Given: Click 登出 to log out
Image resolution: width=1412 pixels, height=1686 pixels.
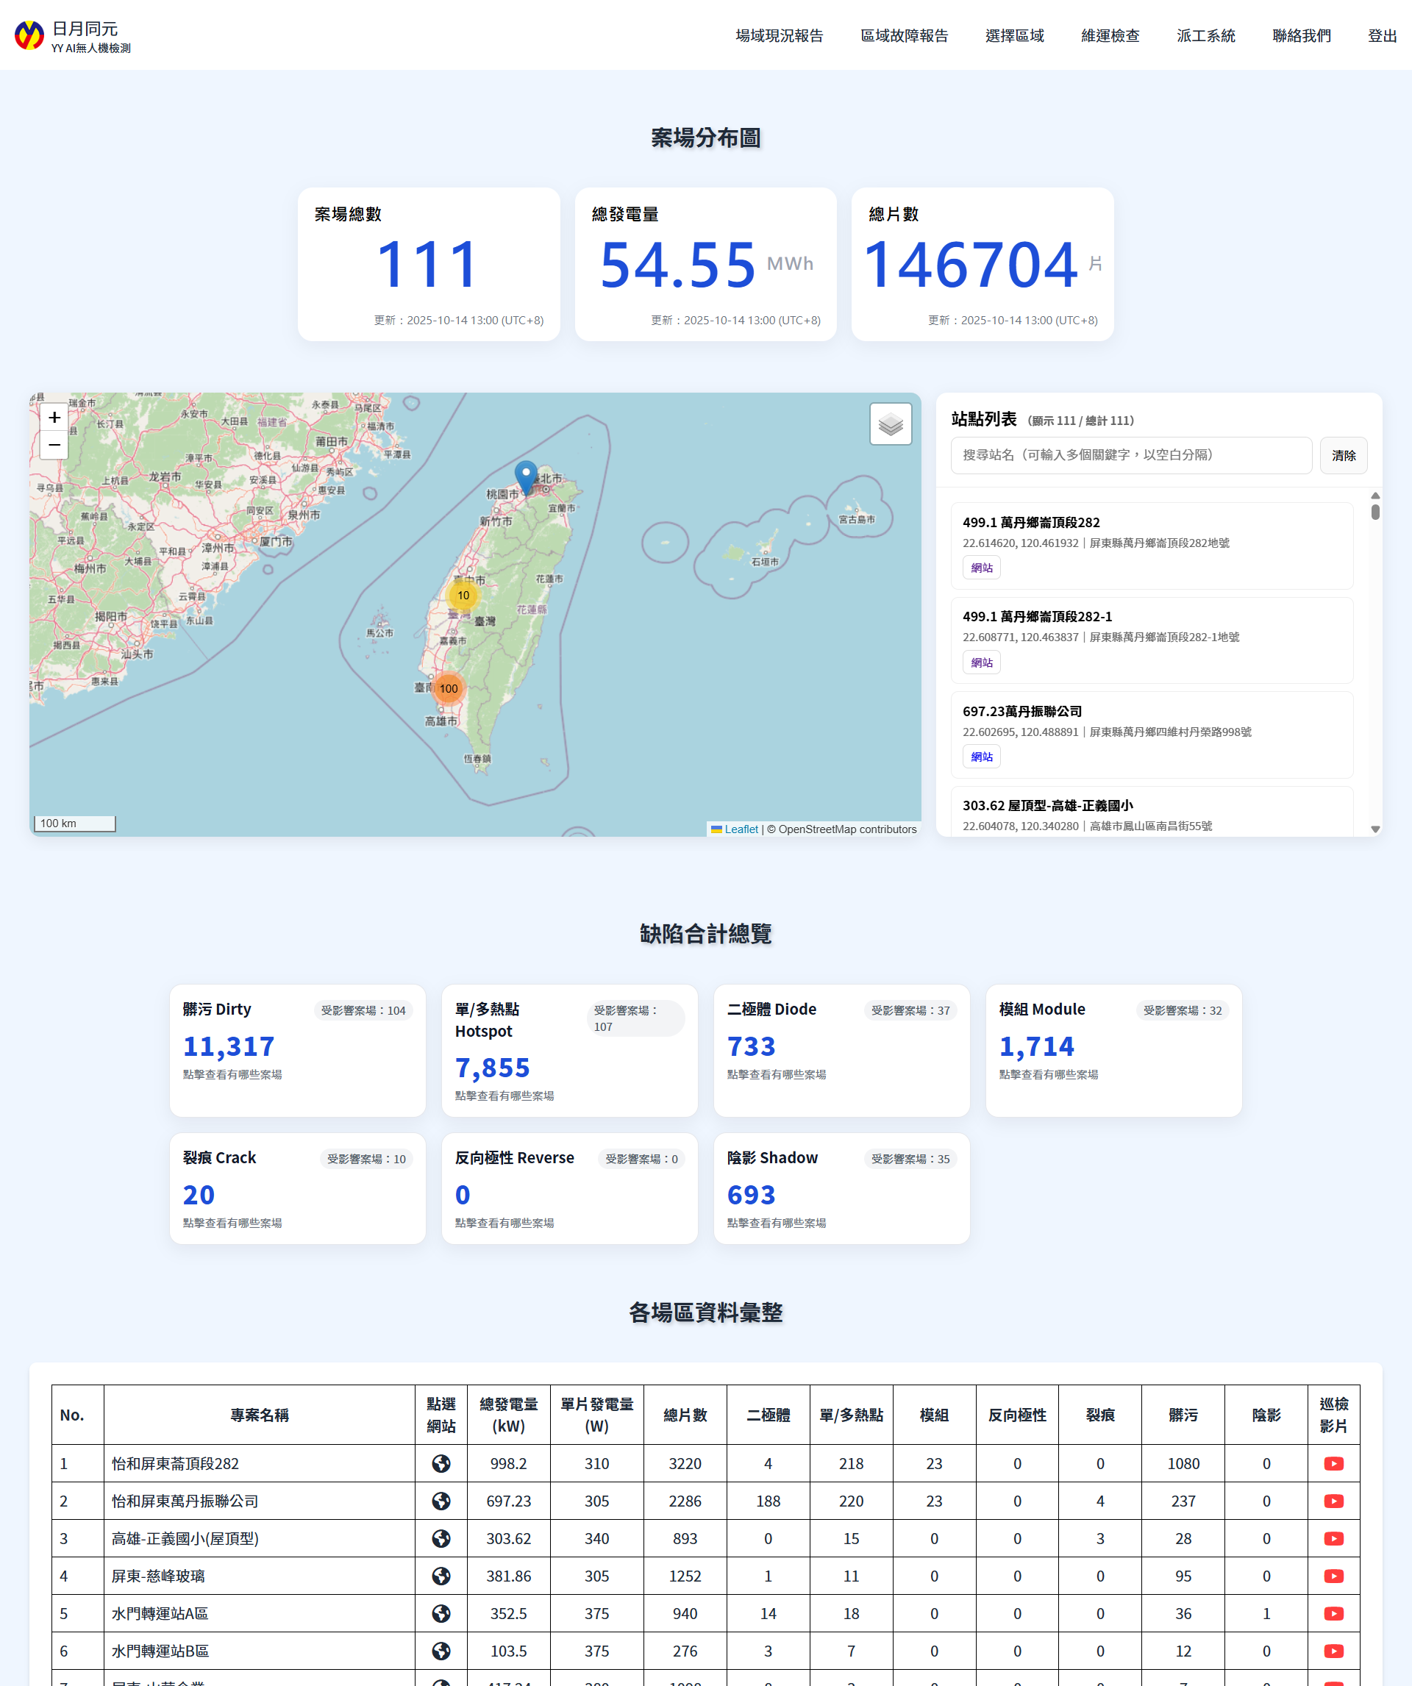Looking at the screenshot, I should pos(1383,35).
